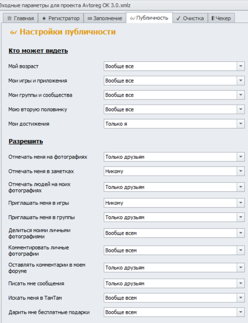
Task: Open the Очистка tab
Action: (x=190, y=18)
